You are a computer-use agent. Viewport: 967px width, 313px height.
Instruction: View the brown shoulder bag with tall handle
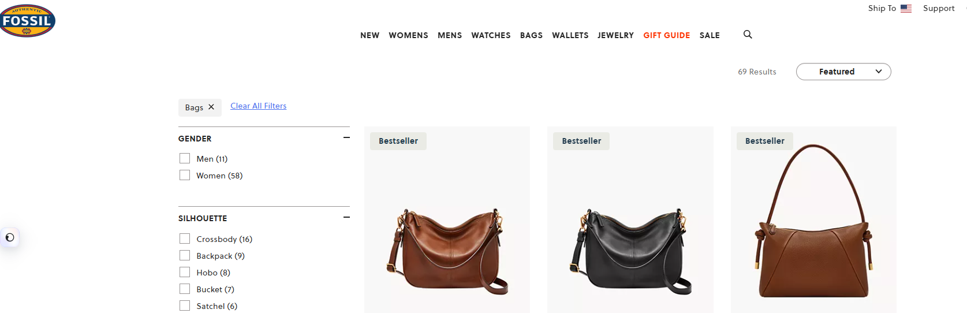tap(813, 220)
